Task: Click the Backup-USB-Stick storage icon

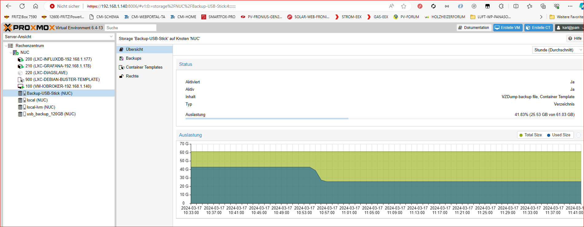Action: (x=22, y=93)
